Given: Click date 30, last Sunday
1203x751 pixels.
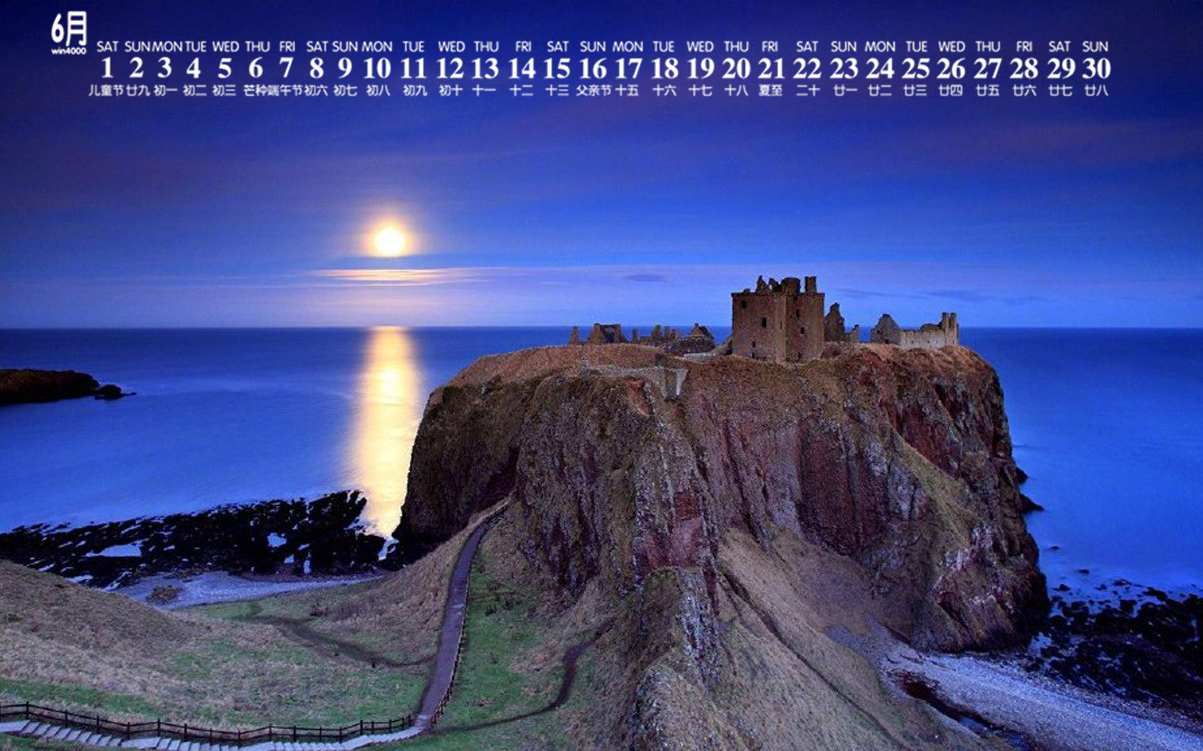Looking at the screenshot, I should (1096, 68).
